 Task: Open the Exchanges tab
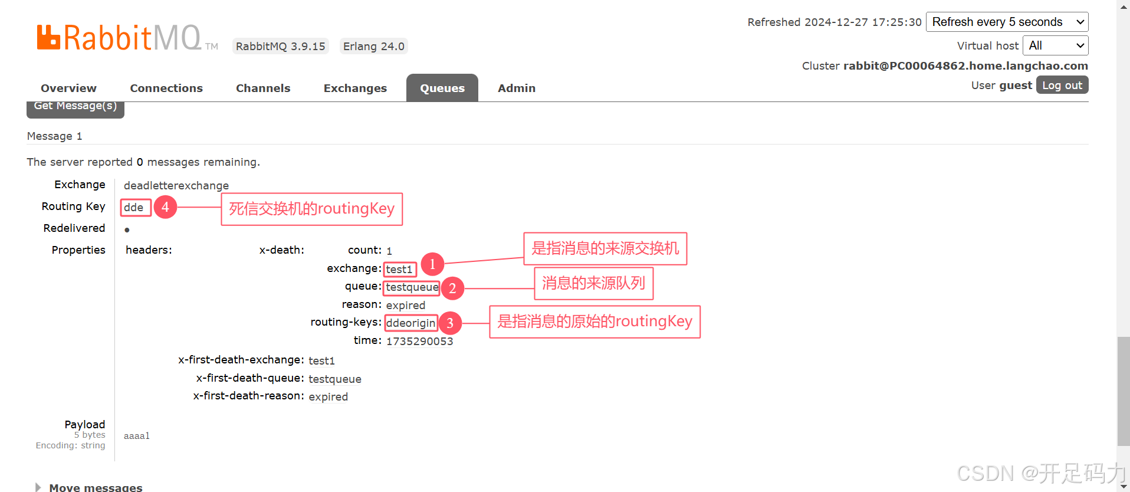click(x=355, y=88)
